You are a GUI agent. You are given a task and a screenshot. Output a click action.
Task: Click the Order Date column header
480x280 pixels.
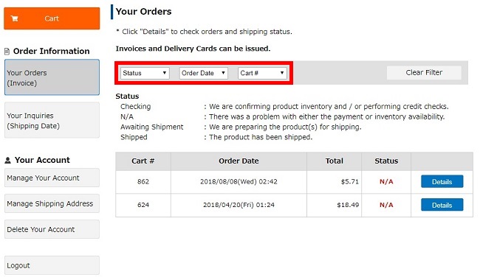point(239,161)
